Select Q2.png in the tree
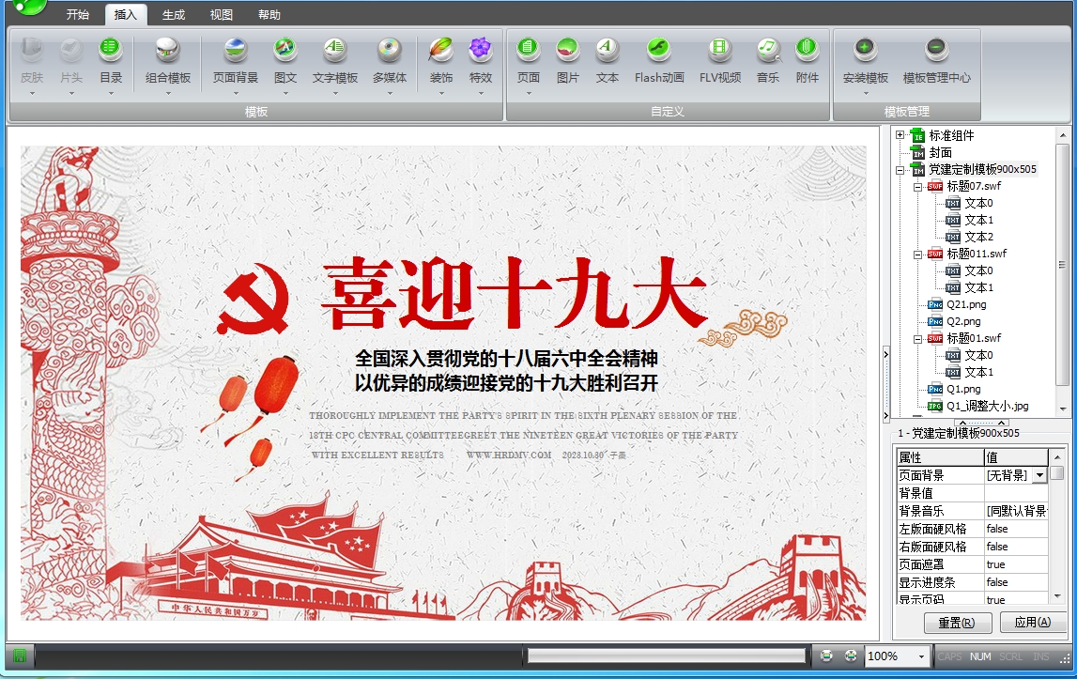This screenshot has height=679, width=1077. coord(963,321)
